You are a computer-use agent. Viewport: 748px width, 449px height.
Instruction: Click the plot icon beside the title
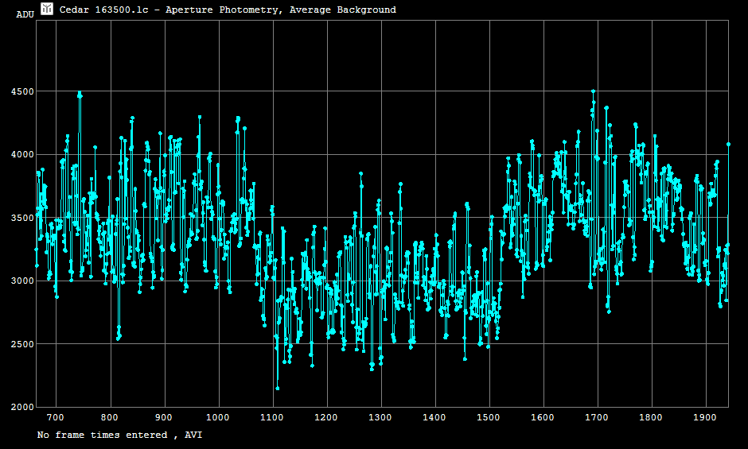click(47, 9)
